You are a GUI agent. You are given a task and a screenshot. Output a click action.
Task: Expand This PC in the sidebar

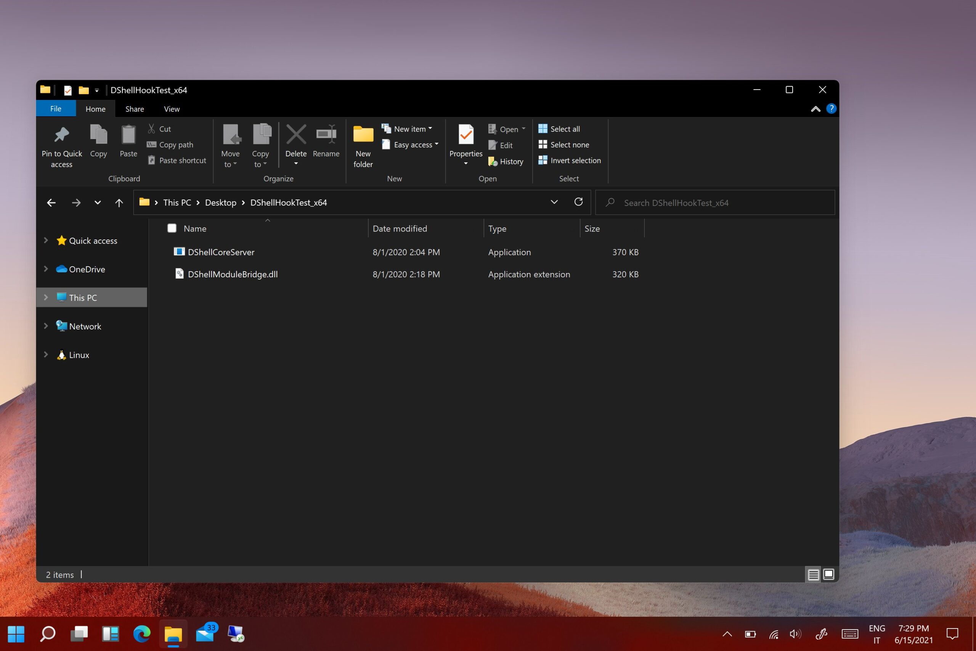pyautogui.click(x=46, y=297)
